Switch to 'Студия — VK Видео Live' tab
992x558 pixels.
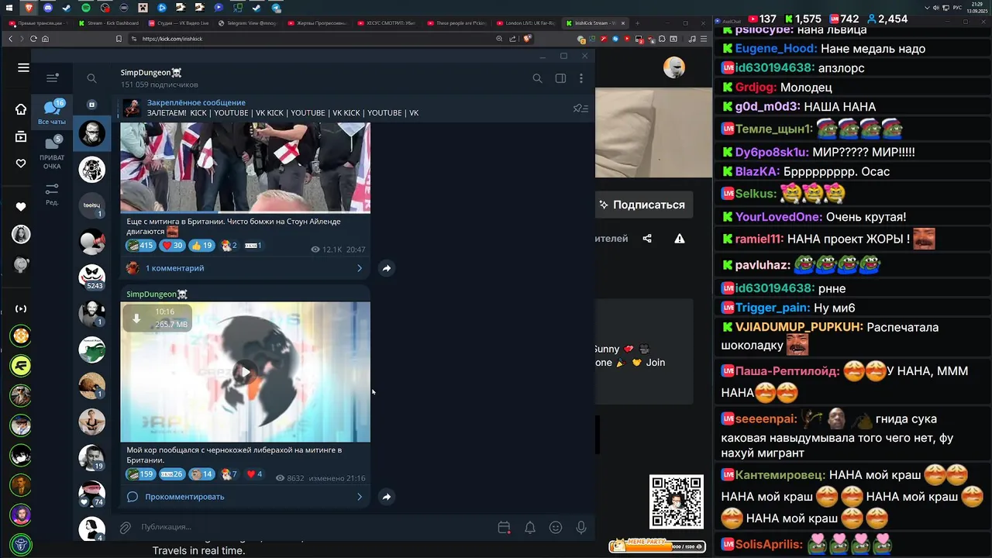click(178, 23)
